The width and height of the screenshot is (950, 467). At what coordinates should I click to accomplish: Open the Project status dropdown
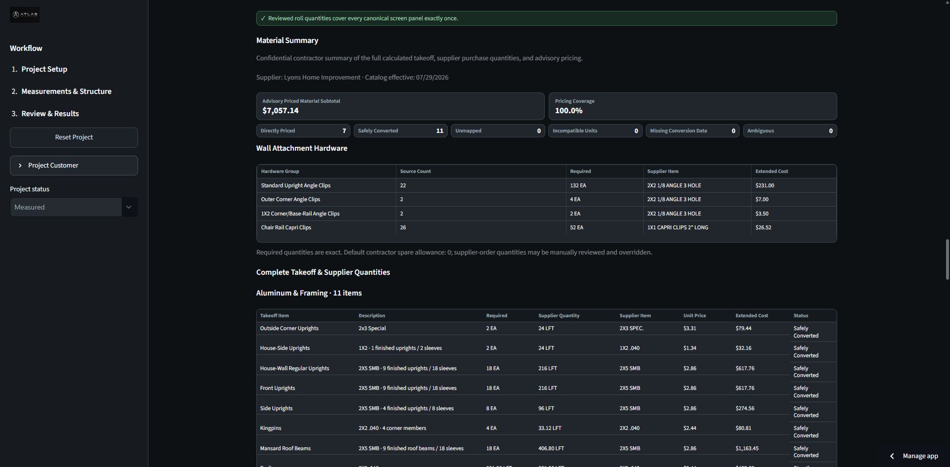(x=74, y=207)
